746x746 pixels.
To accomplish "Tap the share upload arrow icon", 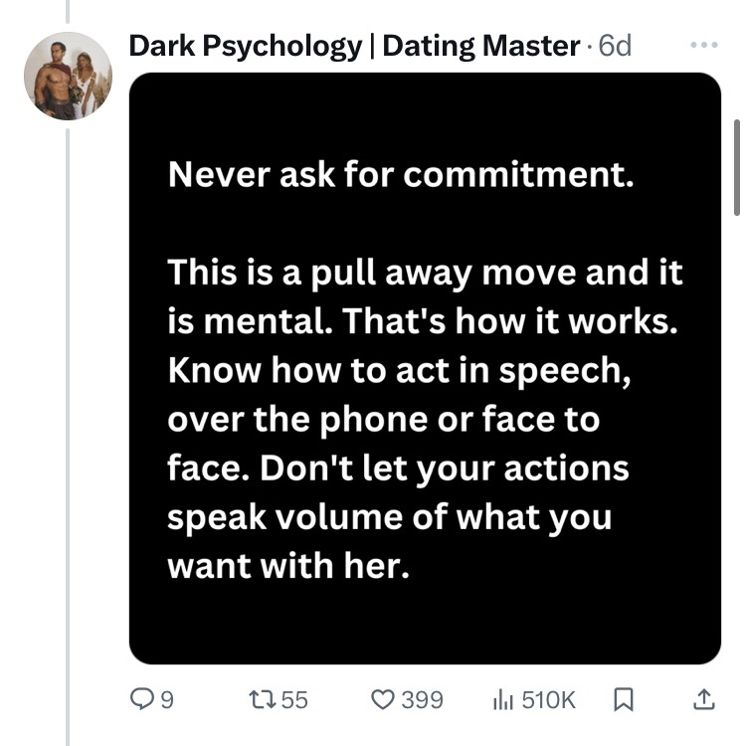I will 703,700.
